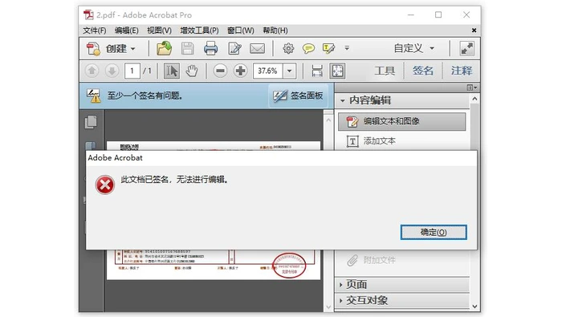Viewport: 562px width, 317px height.
Task: Choose the hand pan tool
Action: click(x=192, y=71)
